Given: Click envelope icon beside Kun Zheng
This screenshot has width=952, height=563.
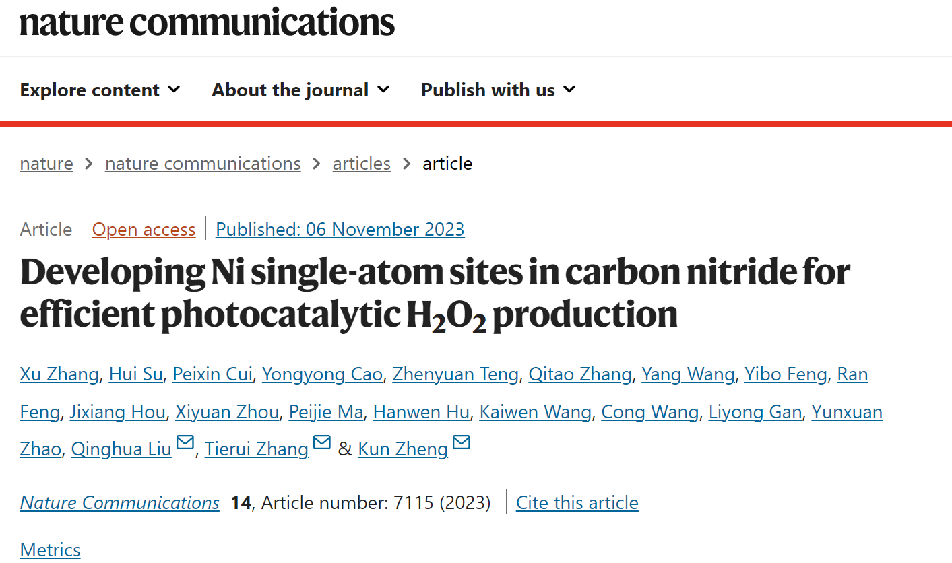Looking at the screenshot, I should (462, 443).
